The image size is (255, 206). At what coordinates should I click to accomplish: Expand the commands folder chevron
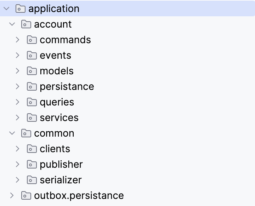(18, 40)
